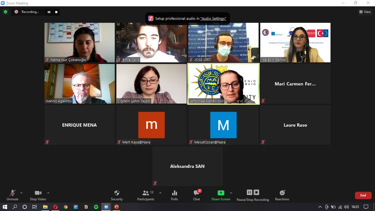This screenshot has width=375, height=211.
Task: Open Spotify from taskbar
Action: point(96,207)
